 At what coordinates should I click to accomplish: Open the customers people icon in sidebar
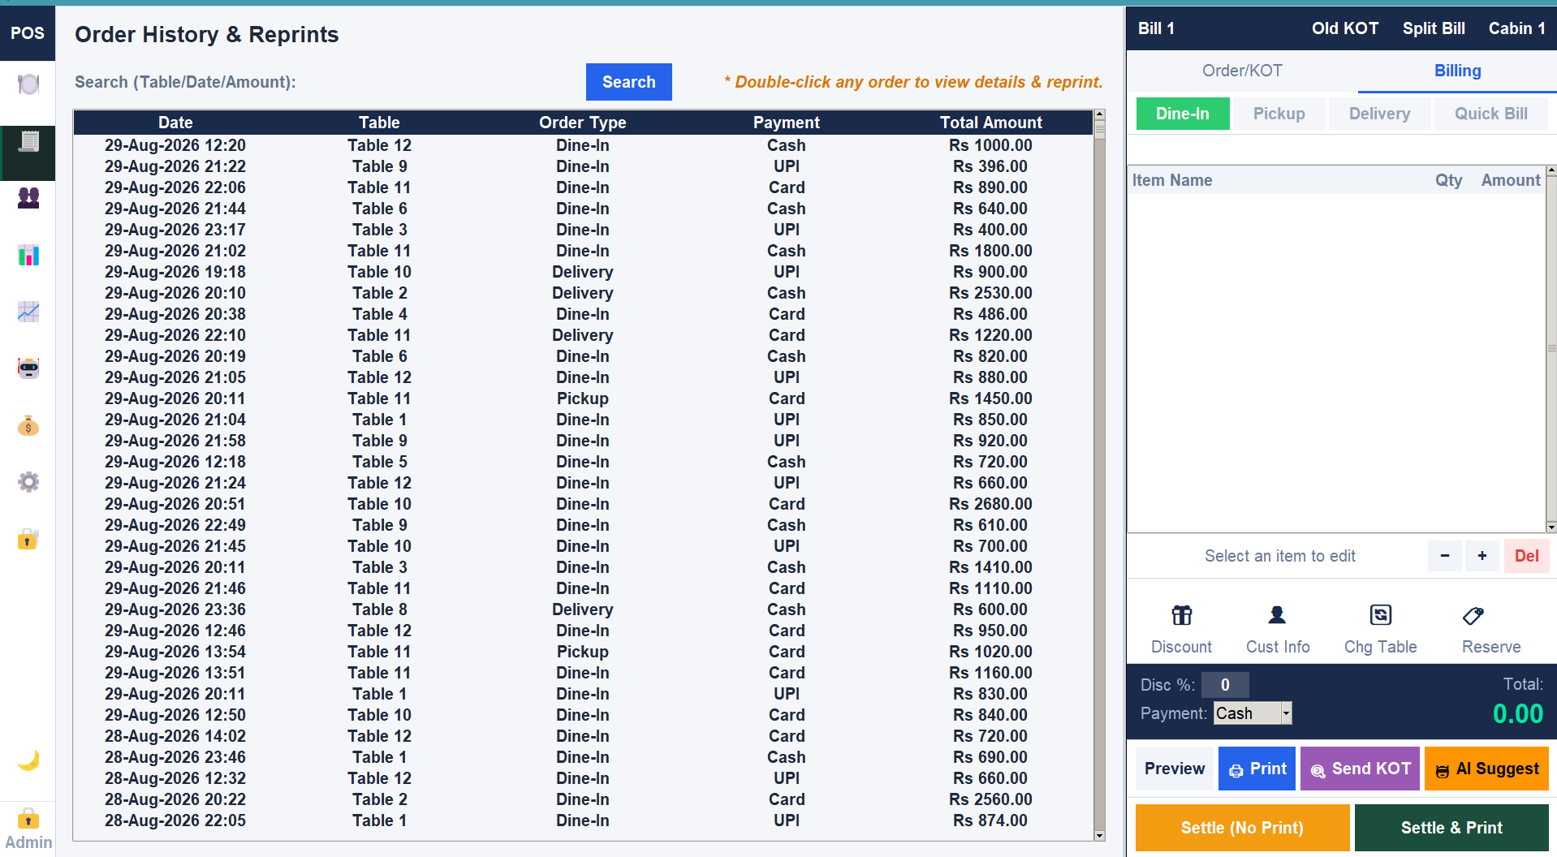pyautogui.click(x=28, y=198)
